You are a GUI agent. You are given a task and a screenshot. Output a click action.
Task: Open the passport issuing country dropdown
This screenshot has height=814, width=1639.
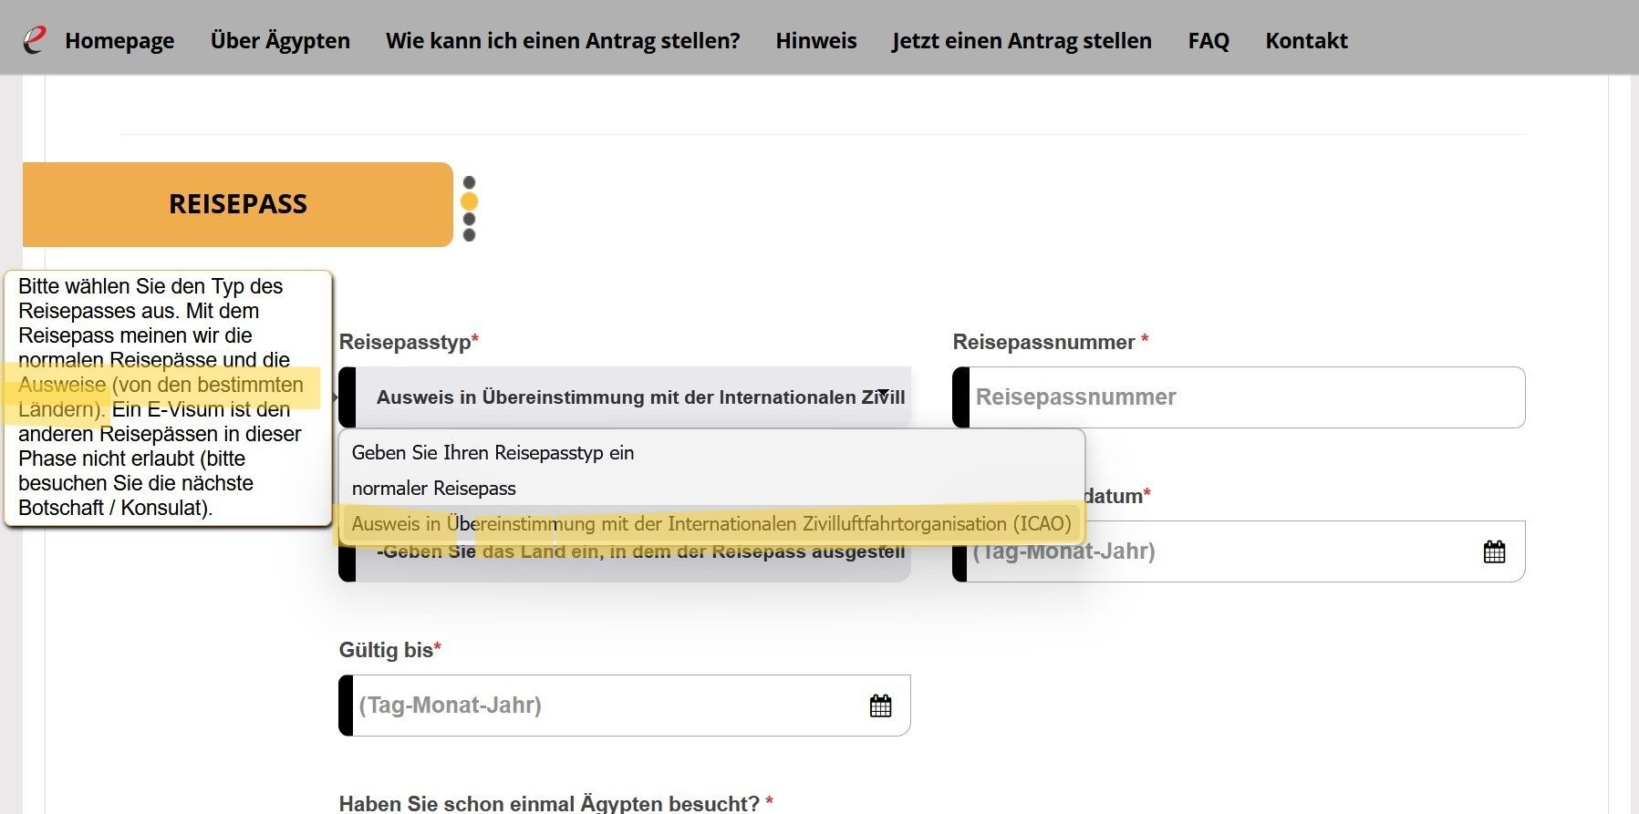pyautogui.click(x=625, y=562)
